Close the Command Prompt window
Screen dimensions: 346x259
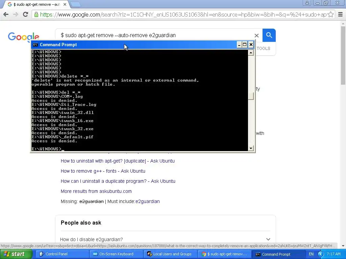click(251, 45)
